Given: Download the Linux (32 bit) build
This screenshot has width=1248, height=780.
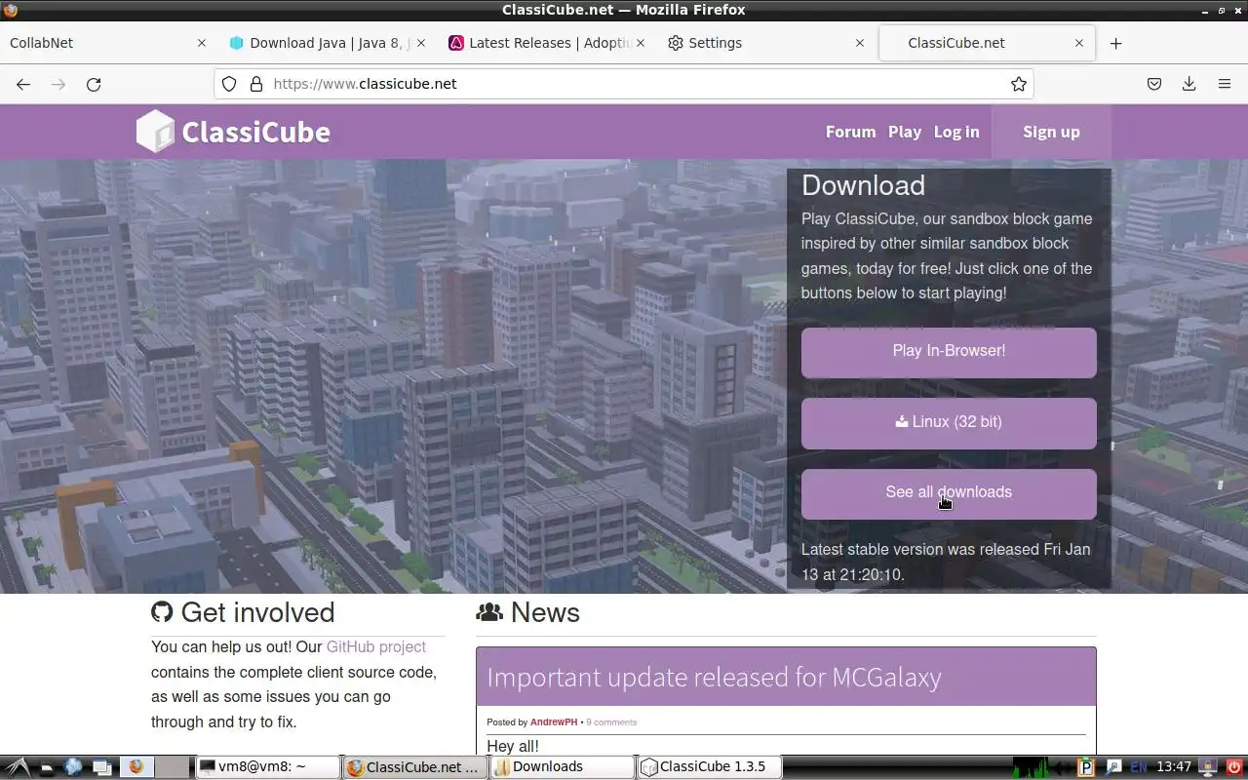Looking at the screenshot, I should [949, 423].
